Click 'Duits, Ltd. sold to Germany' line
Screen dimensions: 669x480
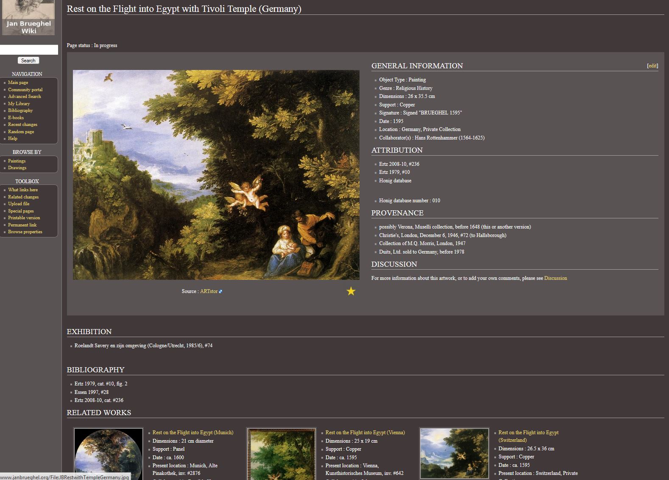421,252
